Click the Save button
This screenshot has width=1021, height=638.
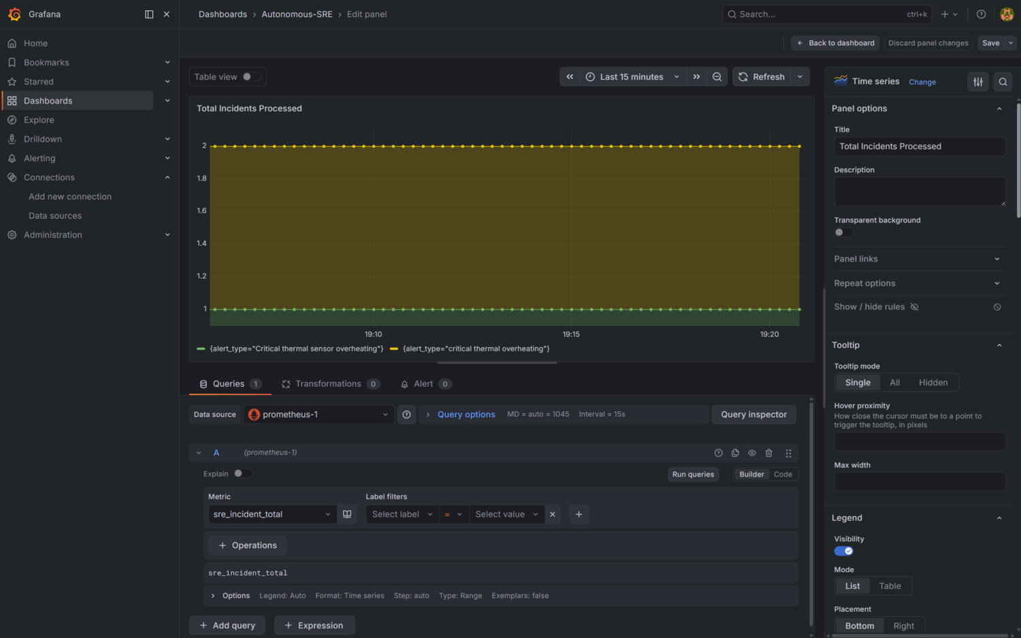click(991, 43)
